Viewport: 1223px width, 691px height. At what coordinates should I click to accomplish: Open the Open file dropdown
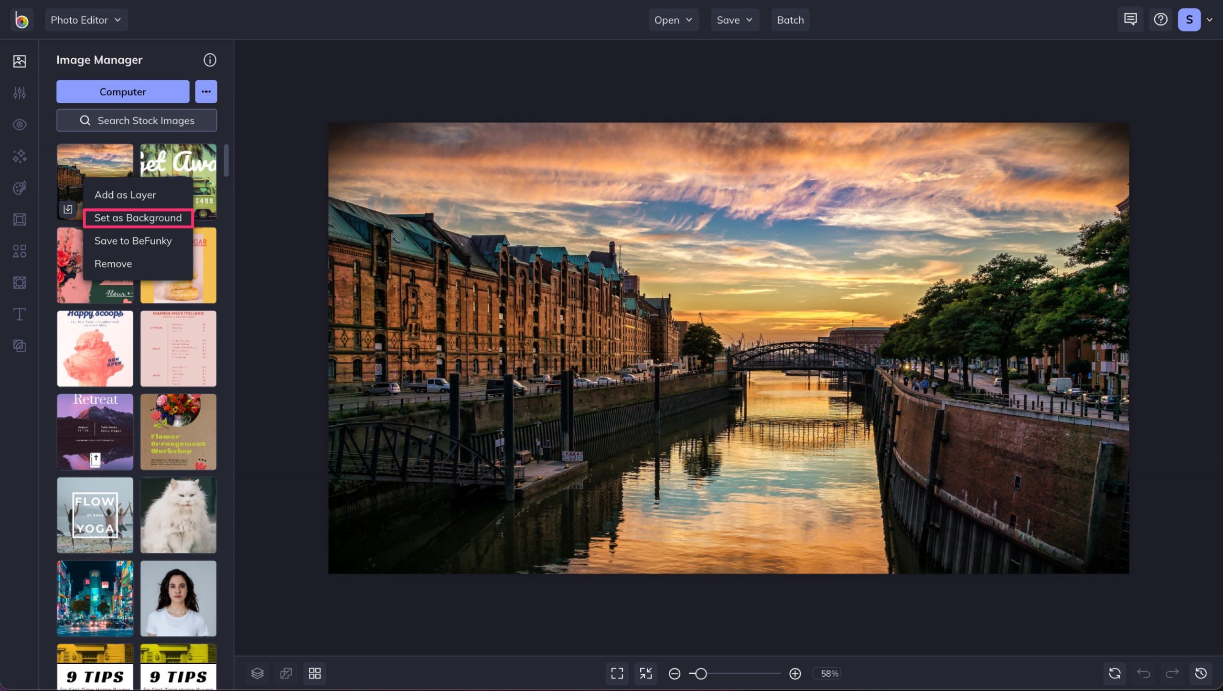click(x=674, y=20)
